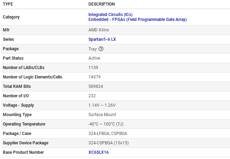Click the help icon next to Tray
Viewport: 230px width, 159px height.
point(101,49)
